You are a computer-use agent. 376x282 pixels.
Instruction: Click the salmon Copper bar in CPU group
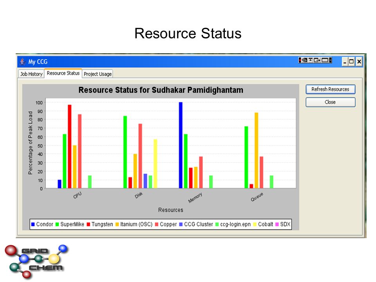(x=80, y=151)
